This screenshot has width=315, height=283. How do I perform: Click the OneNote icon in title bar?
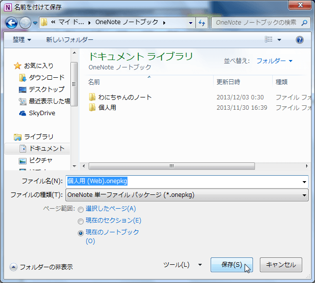coord(8,7)
